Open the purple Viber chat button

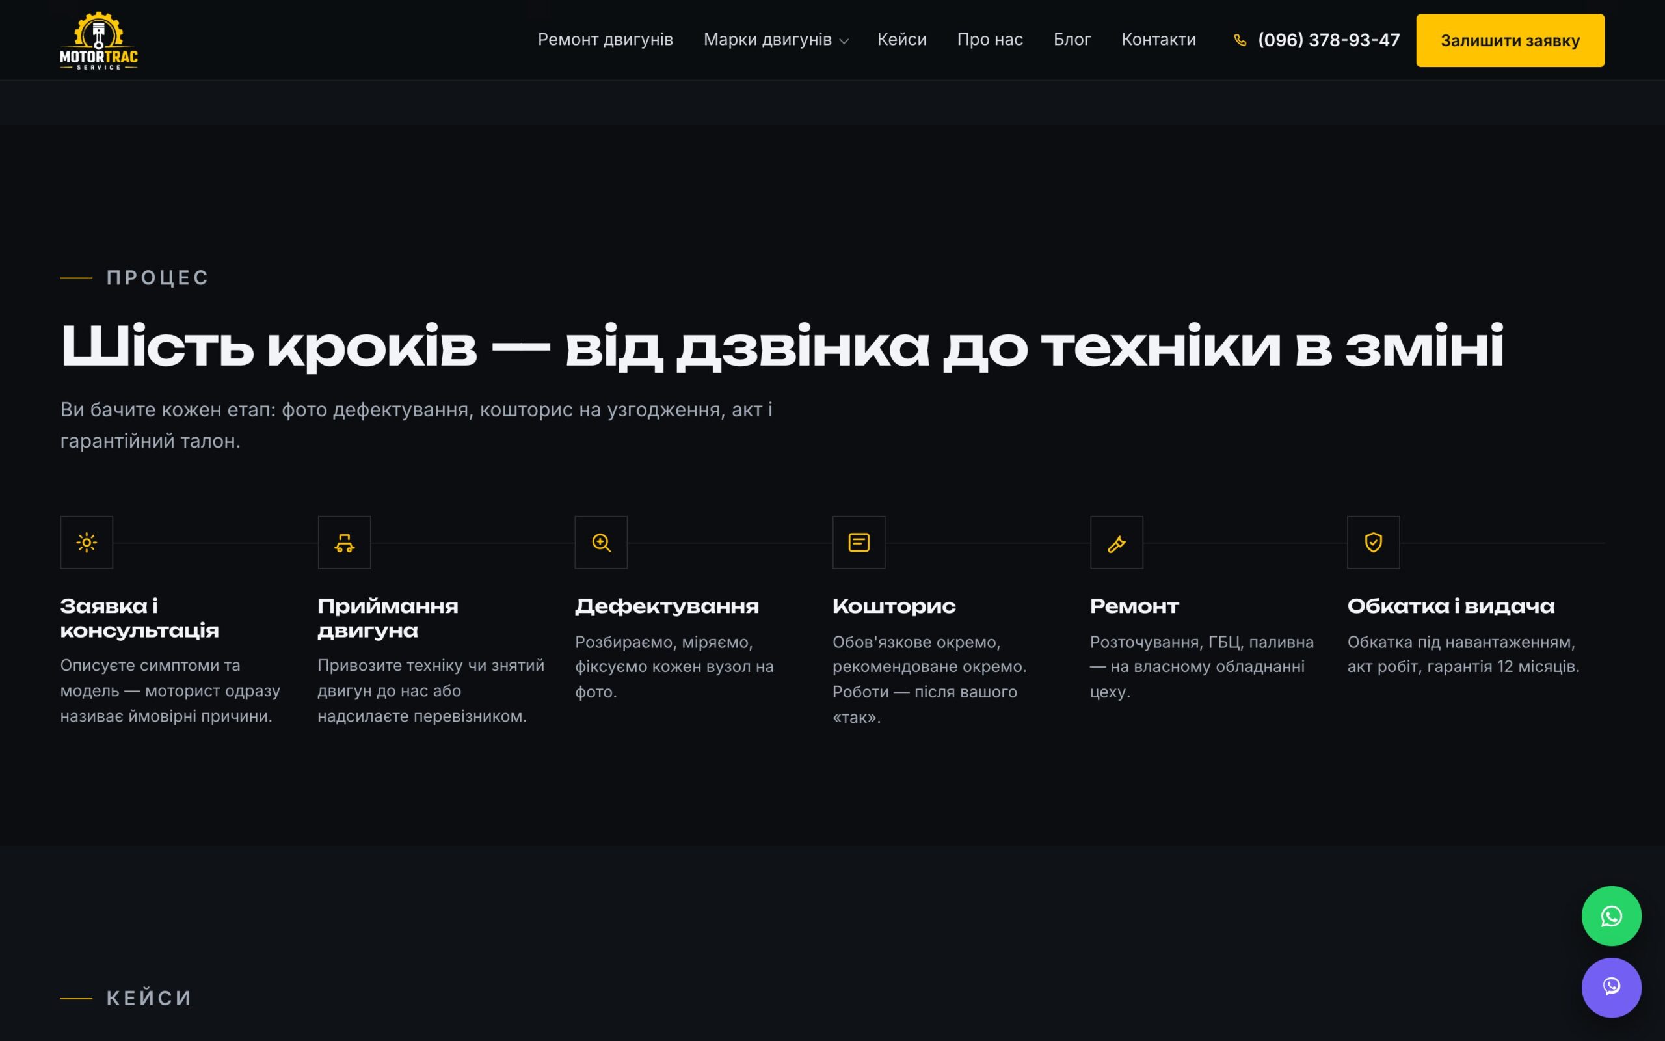tap(1611, 987)
